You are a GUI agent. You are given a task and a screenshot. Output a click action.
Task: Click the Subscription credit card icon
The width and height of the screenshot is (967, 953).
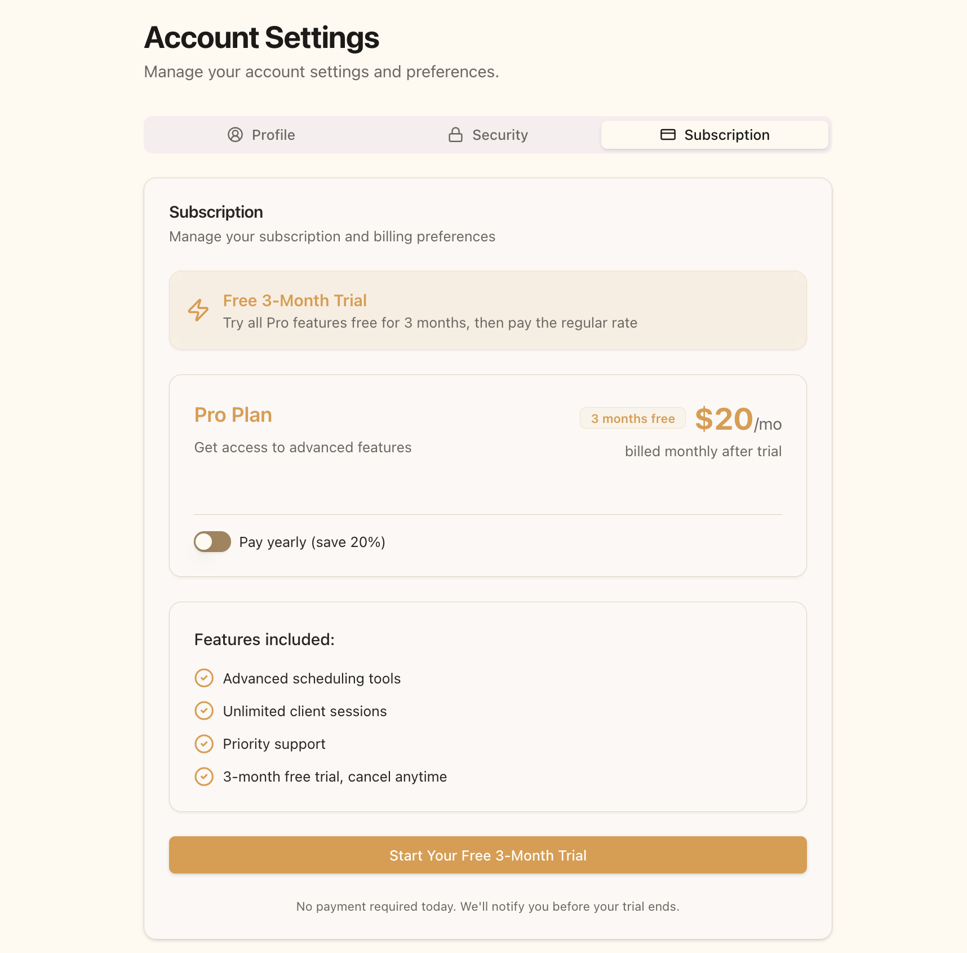click(668, 135)
